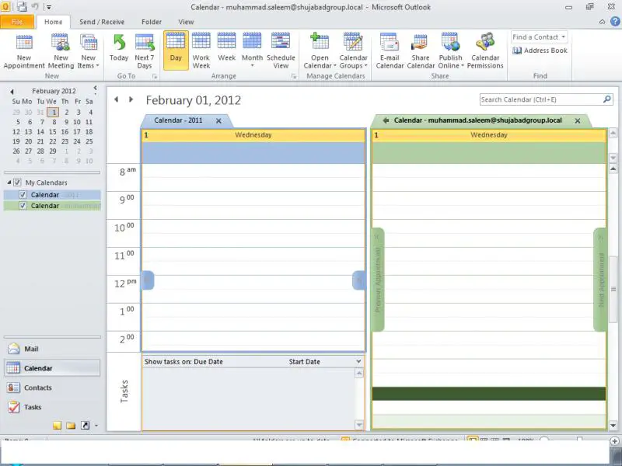Switch to Day arrangement
This screenshot has height=466, width=622.
click(176, 50)
